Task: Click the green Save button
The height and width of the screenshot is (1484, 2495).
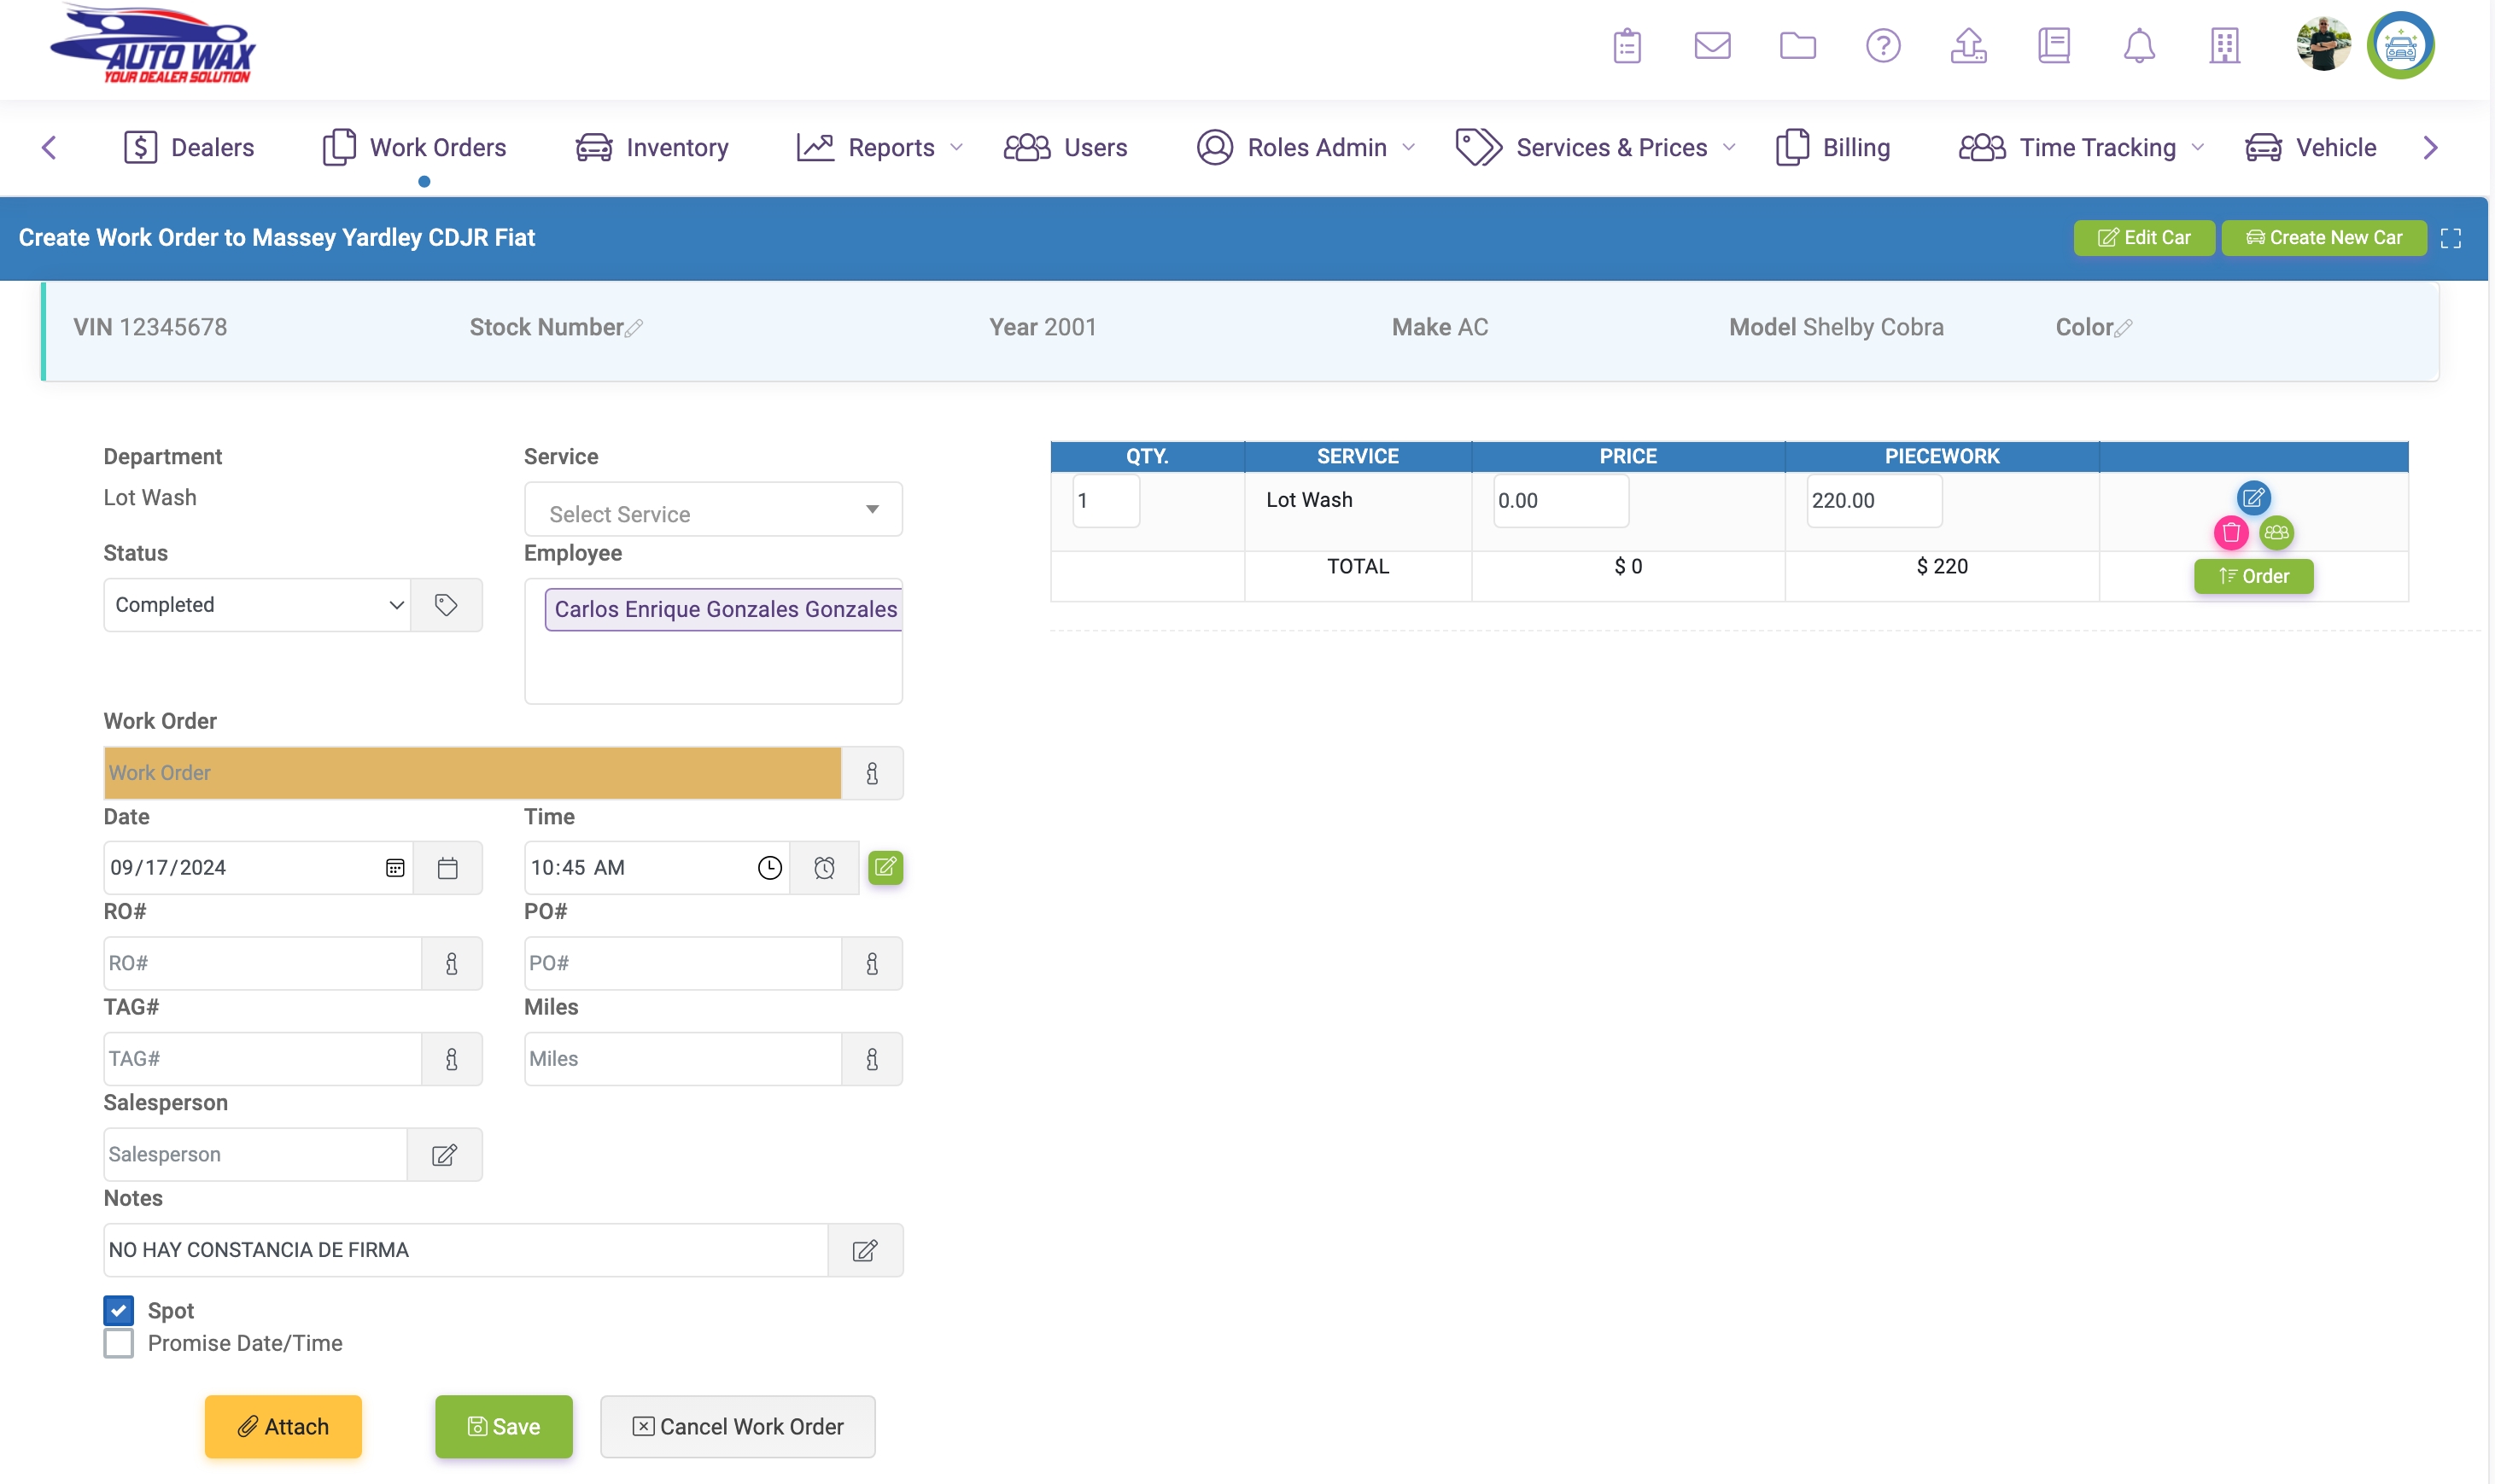Action: click(x=503, y=1426)
